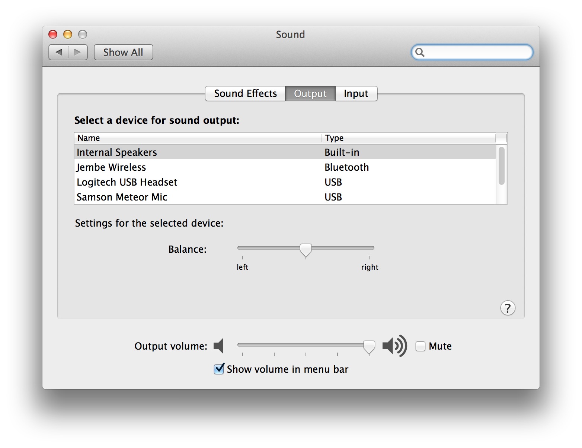Viewport: 582px width, 448px height.
Task: Click the magnifying glass search icon
Action: tap(420, 52)
